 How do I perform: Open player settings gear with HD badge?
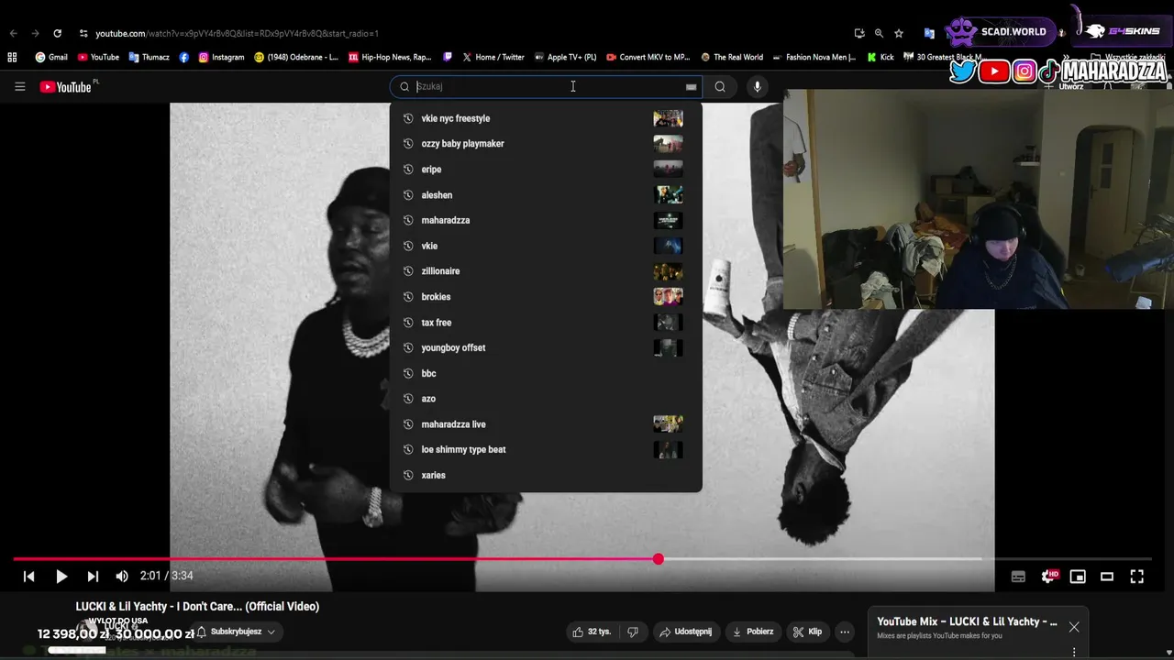(1049, 577)
